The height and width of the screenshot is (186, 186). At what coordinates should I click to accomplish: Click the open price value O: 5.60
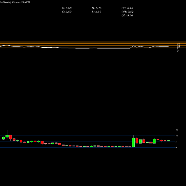(67, 8)
